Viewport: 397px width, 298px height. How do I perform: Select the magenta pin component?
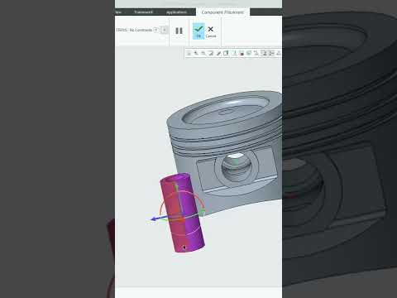click(x=183, y=213)
